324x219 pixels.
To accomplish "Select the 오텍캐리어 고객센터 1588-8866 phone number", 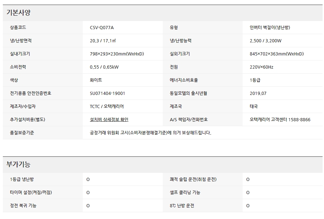I will point(280,119).
